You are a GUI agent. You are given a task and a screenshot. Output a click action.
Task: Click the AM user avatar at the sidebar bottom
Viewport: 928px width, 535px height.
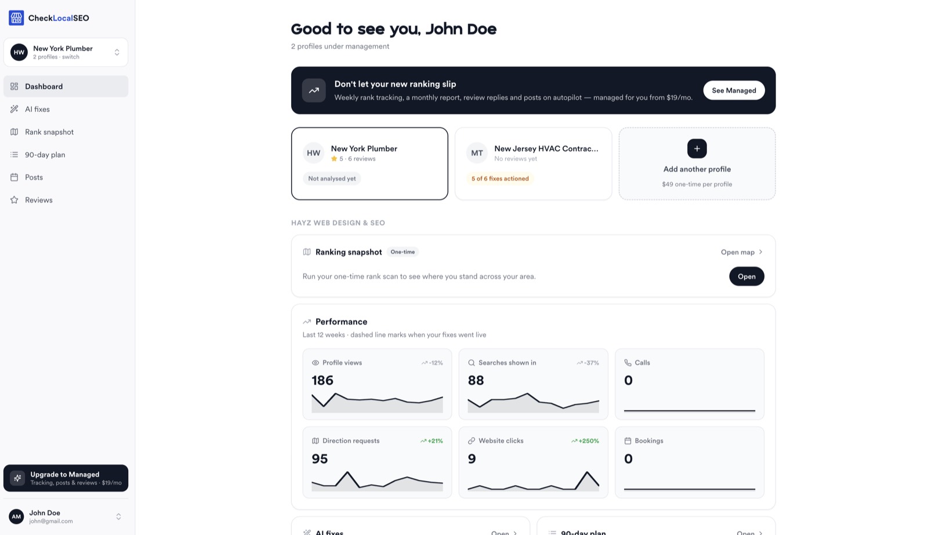[16, 516]
